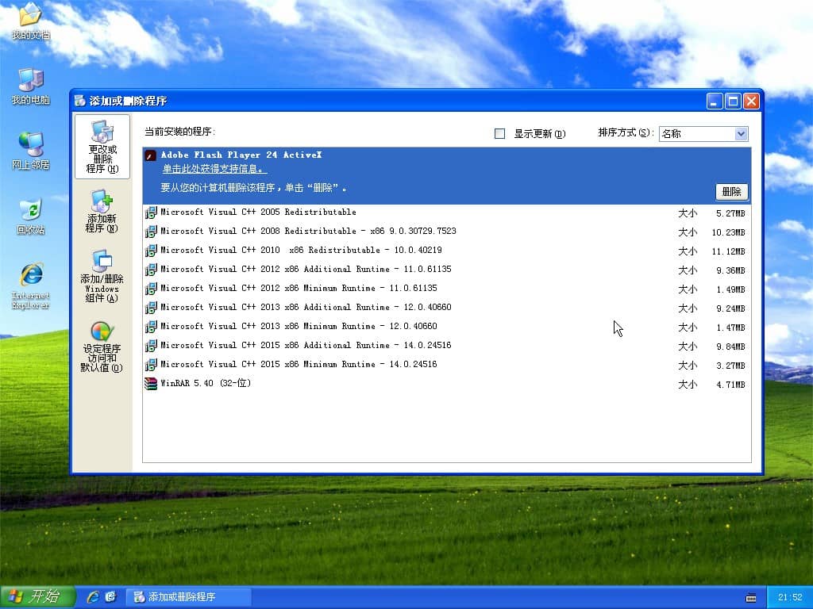Select Microsoft Visual C++ 2005 Redistributable entry
The image size is (813, 609).
[258, 213]
